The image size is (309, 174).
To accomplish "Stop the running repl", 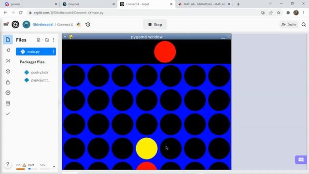I will (155, 25).
